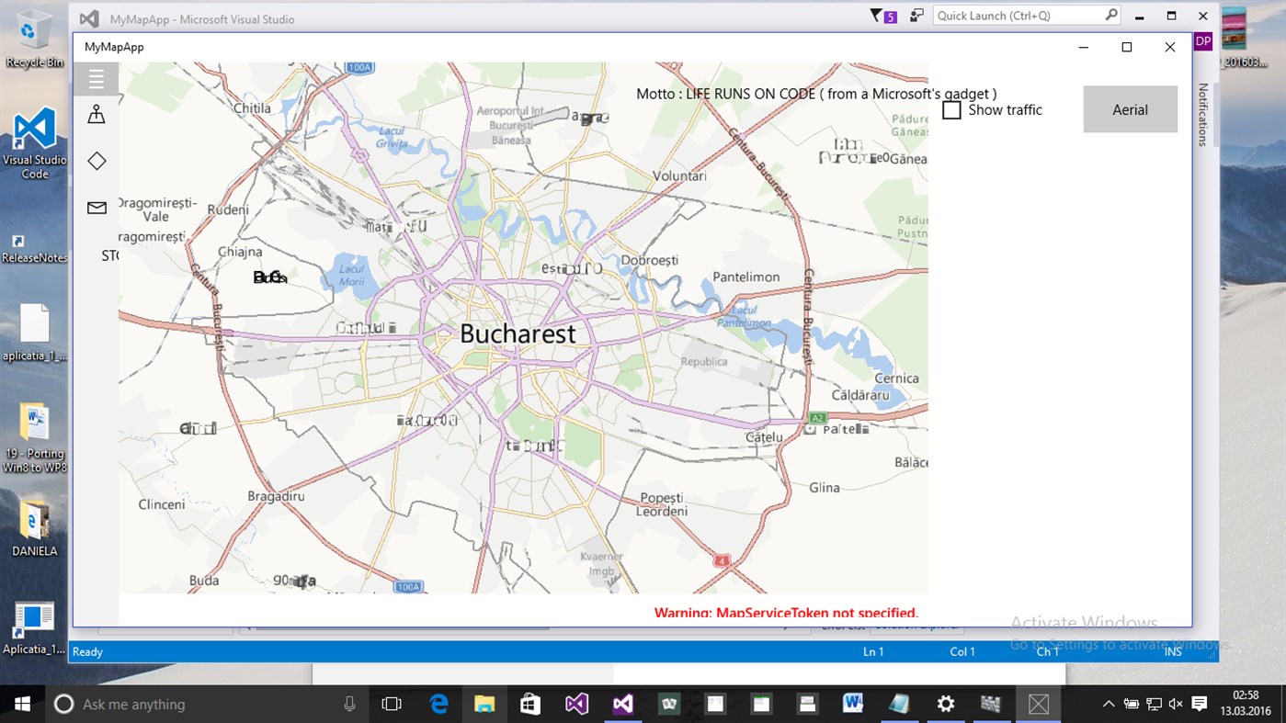
Task: Open the Recycle Bin on the desktop
Action: coord(35,28)
